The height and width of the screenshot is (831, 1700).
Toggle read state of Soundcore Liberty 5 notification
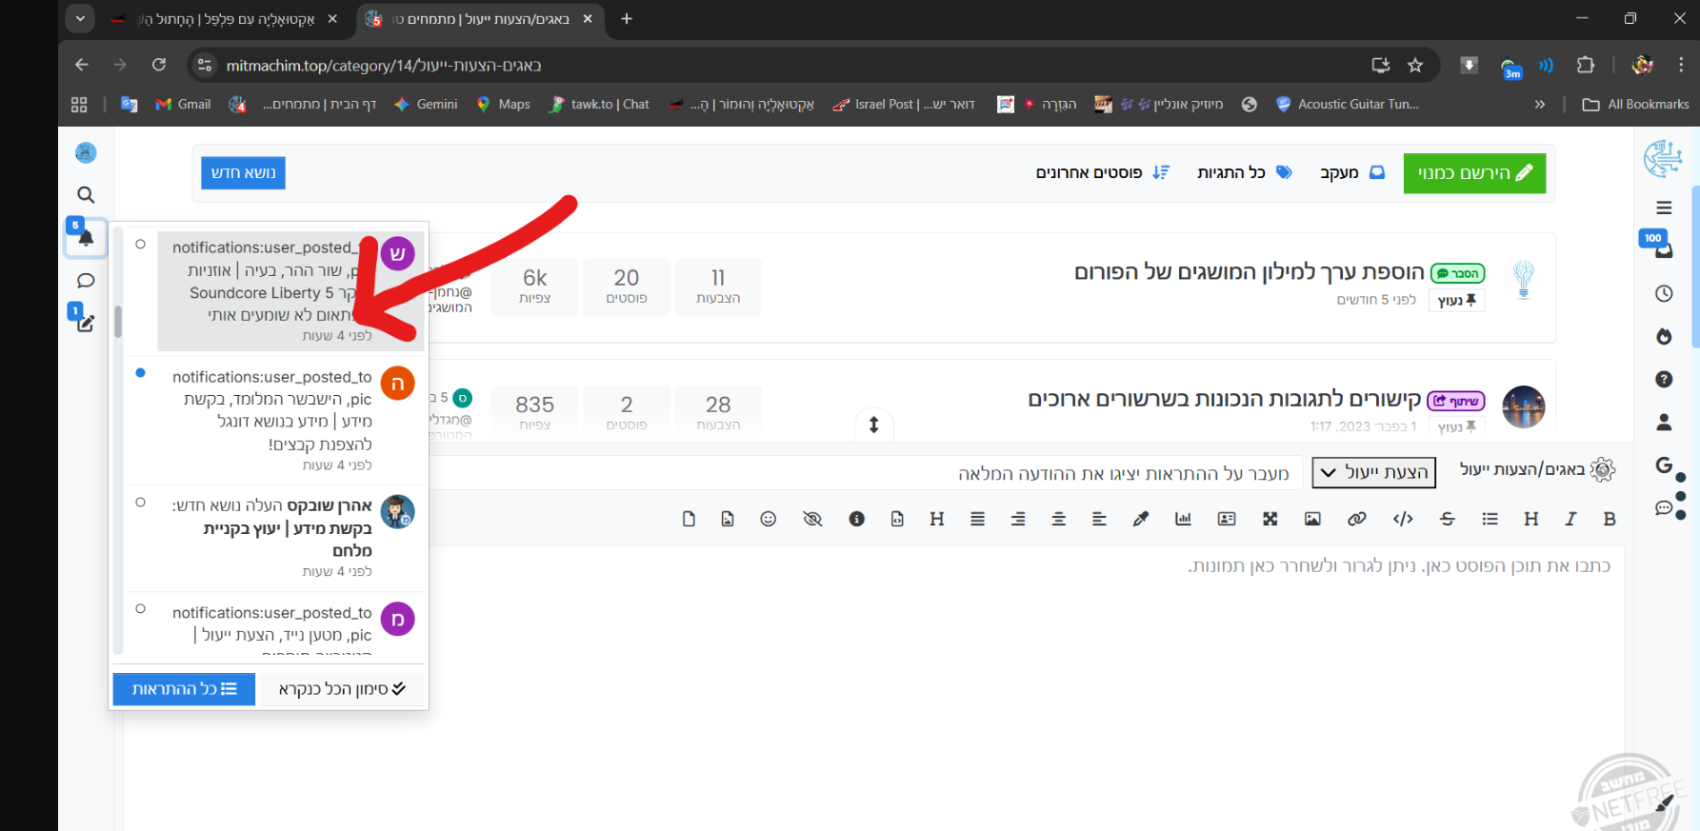pos(140,245)
